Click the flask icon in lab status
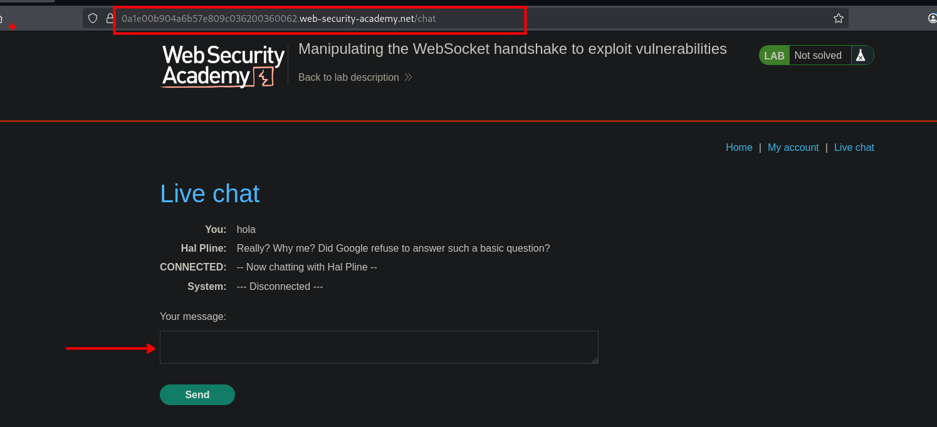Screen dimensions: 937x427 click(x=861, y=55)
